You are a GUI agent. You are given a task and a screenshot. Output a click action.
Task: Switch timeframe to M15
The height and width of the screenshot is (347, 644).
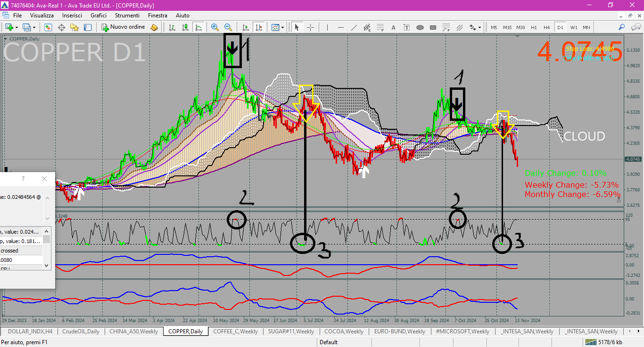(507, 27)
